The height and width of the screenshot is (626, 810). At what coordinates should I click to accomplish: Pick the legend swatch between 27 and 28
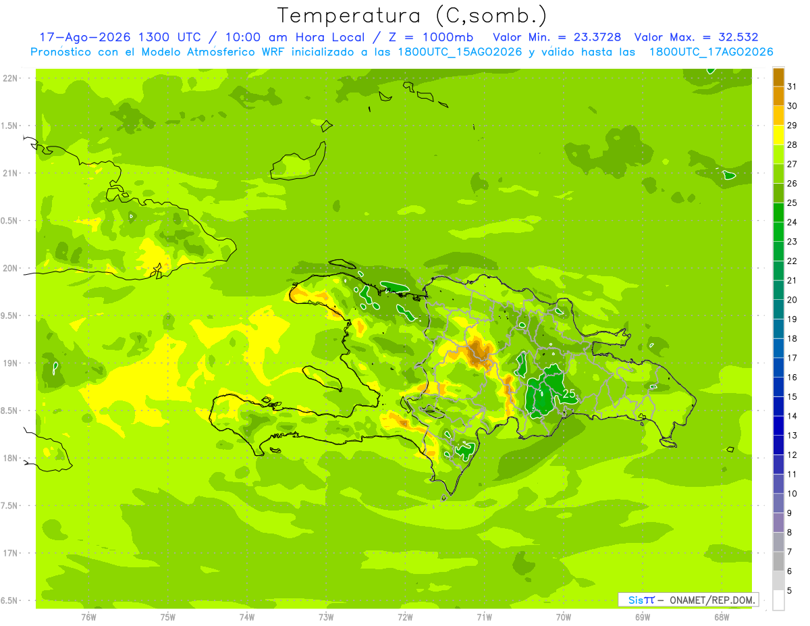[778, 154]
